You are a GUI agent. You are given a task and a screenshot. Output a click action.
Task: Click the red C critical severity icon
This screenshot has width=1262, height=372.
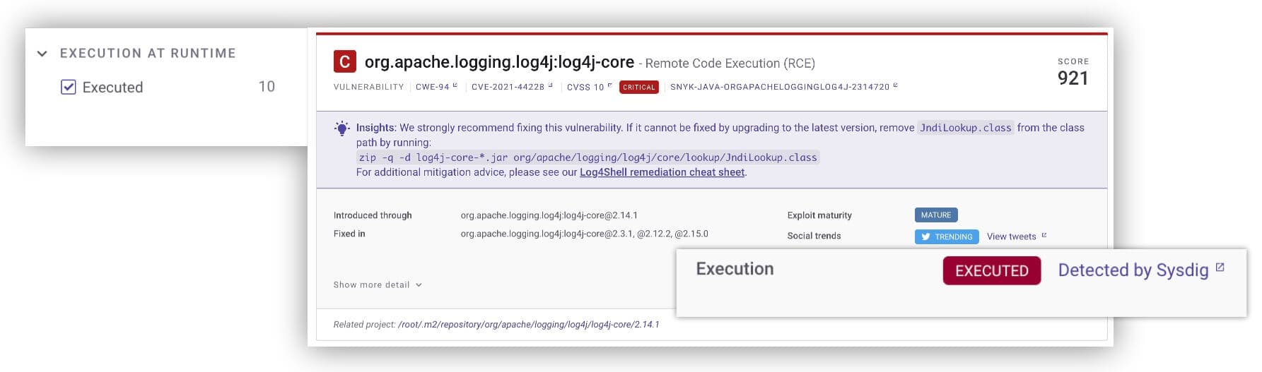tap(345, 61)
